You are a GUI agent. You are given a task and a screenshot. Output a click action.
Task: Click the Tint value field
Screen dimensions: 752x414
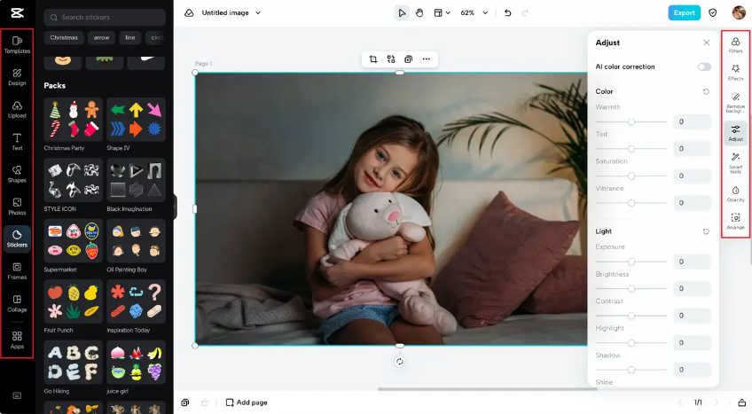(692, 149)
